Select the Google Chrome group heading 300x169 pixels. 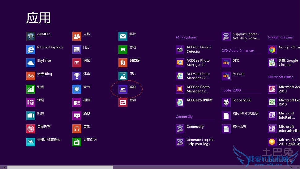tap(280, 38)
